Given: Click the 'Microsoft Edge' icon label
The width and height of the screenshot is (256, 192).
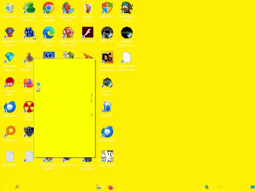Looking at the screenshot, I should 48,43.
